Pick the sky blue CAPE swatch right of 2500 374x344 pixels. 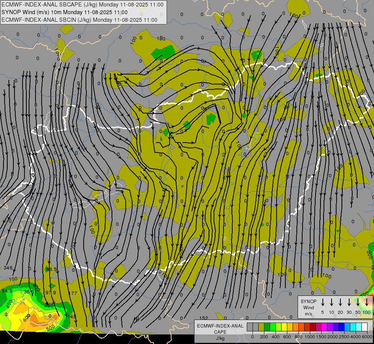(x=347, y=327)
